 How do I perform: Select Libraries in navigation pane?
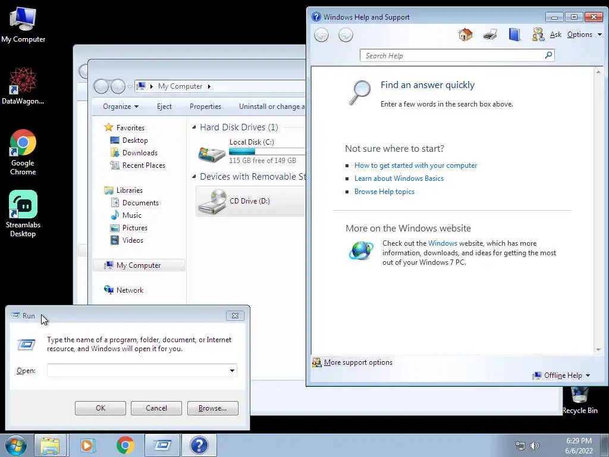coord(129,190)
